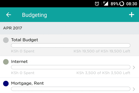Screen dimensions: 139x93
Task: Tap the Internet budget progress bar
Action: coord(71,67)
